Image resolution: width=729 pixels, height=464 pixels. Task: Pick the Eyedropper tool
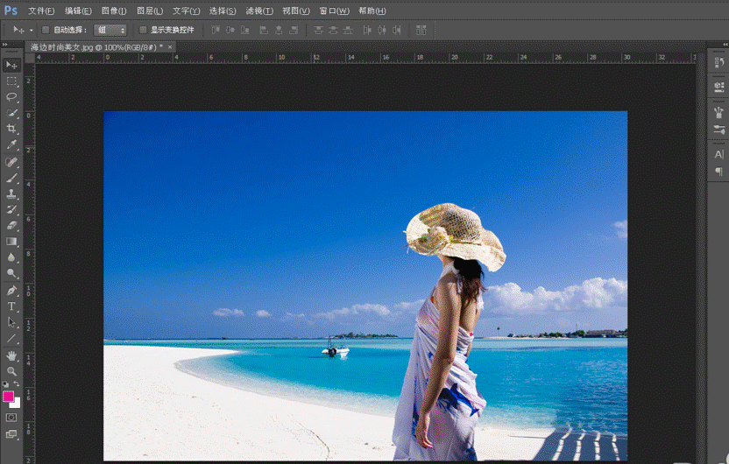tap(12, 145)
